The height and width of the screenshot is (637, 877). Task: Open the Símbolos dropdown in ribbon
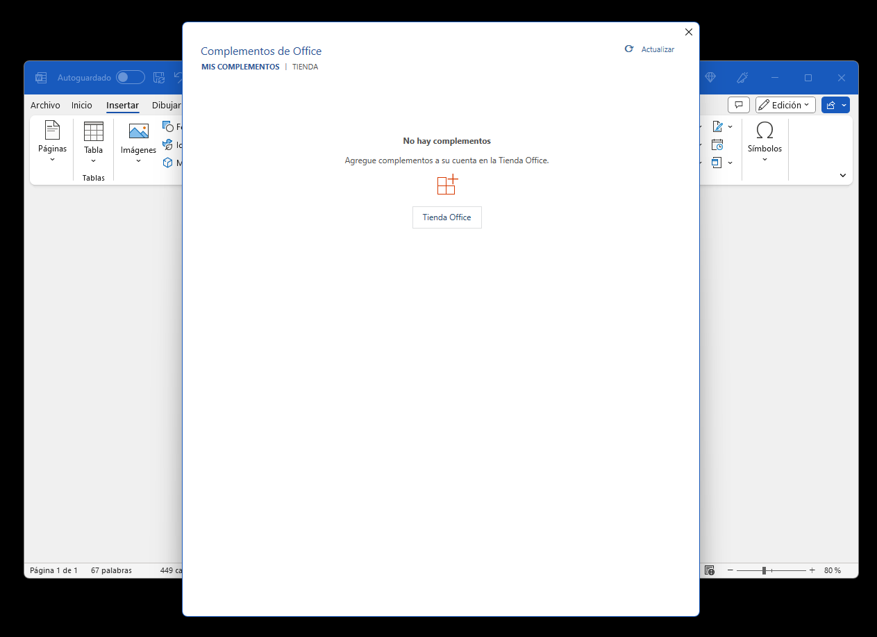(x=765, y=143)
